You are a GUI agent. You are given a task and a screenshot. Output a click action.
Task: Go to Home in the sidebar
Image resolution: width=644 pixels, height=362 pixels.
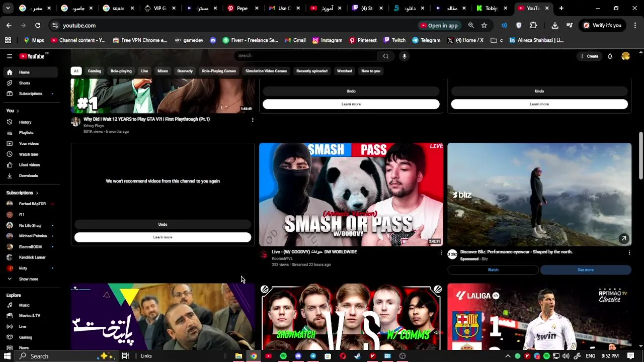pos(30,72)
